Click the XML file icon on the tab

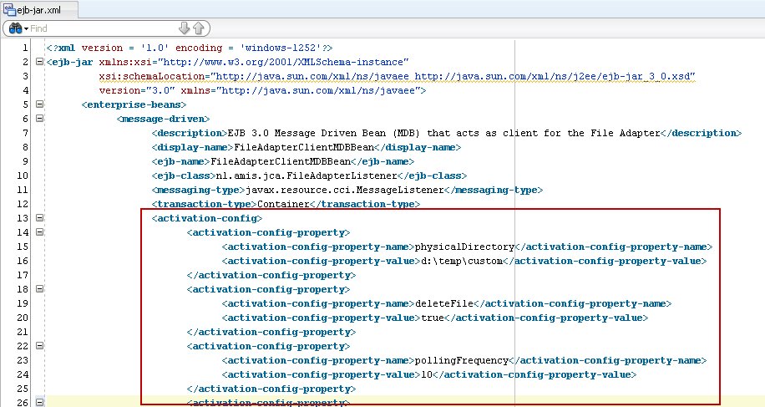point(10,10)
